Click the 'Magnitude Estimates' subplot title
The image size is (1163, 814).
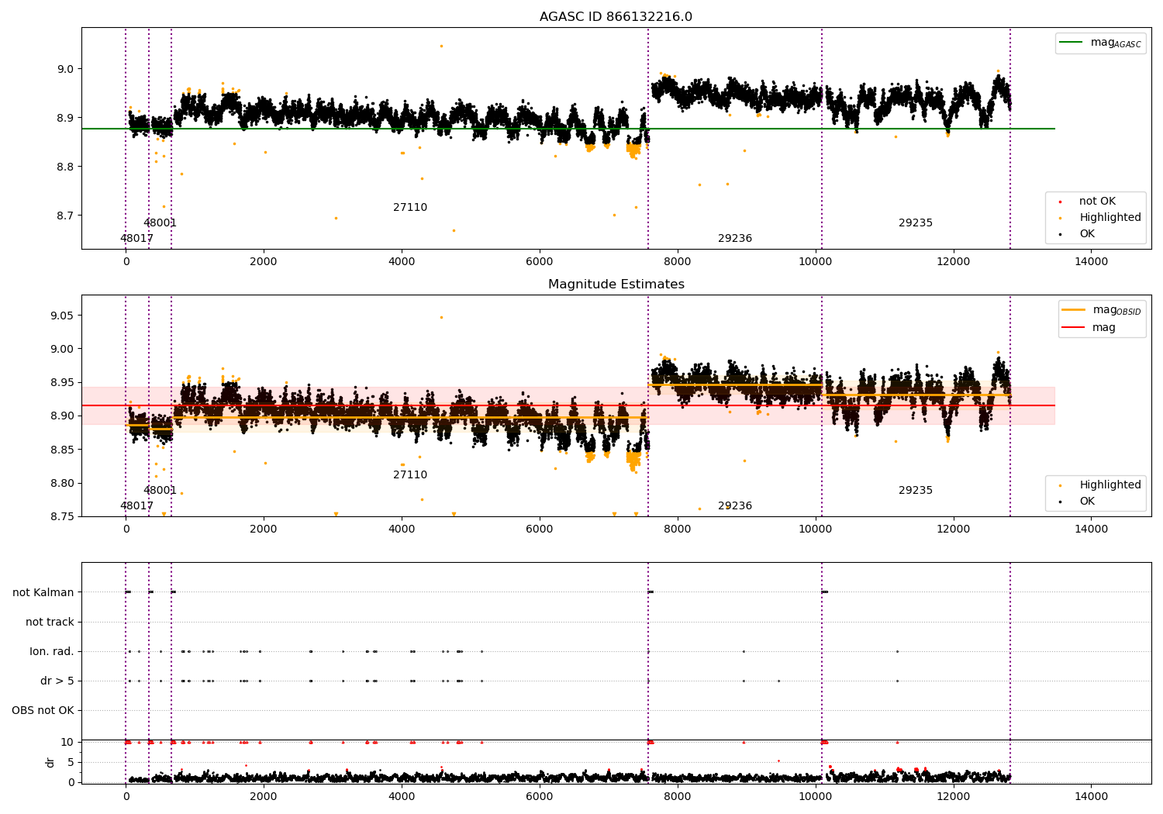(616, 285)
